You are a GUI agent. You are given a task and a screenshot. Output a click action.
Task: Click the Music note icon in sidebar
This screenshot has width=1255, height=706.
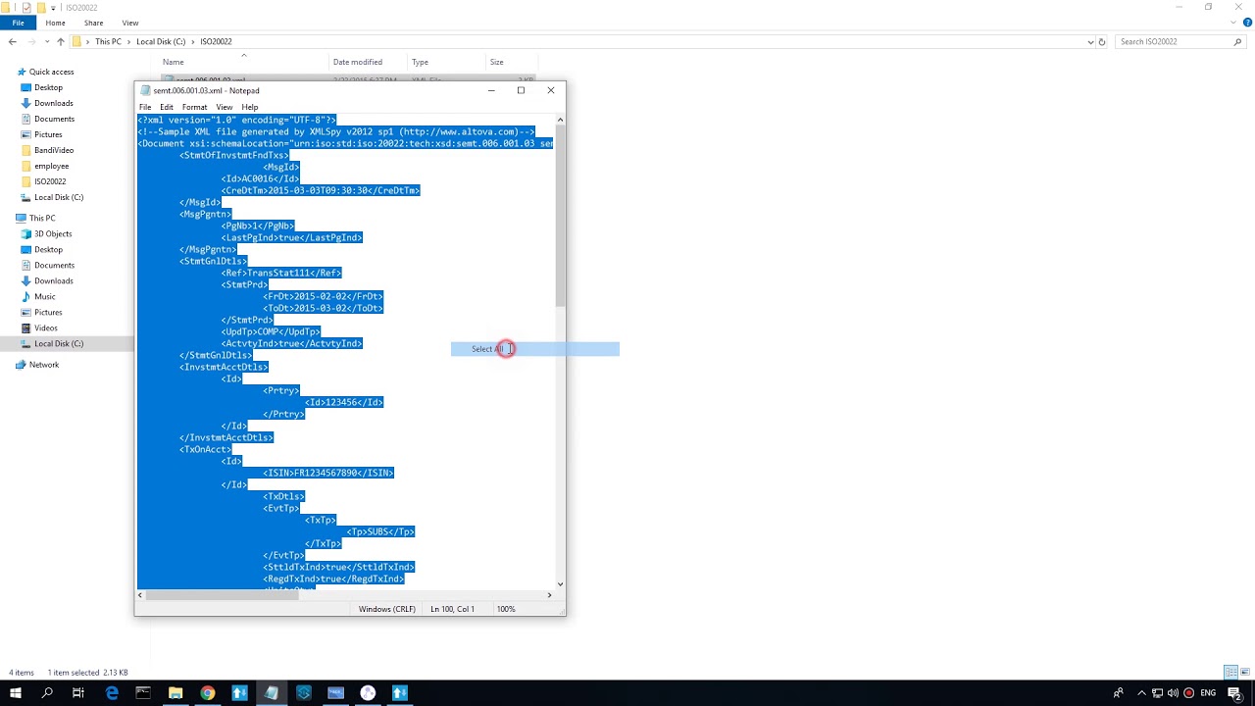(x=26, y=296)
